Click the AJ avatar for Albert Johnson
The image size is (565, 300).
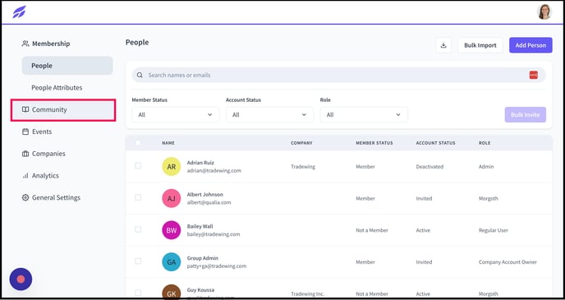pyautogui.click(x=171, y=198)
